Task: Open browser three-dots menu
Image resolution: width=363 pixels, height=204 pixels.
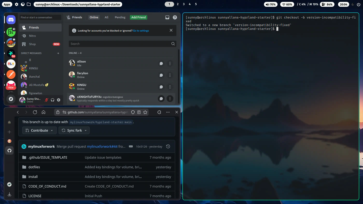Action: coord(168,112)
